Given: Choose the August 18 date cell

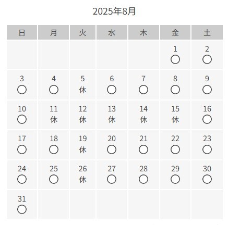Looking at the screenshot, I should point(54,145).
